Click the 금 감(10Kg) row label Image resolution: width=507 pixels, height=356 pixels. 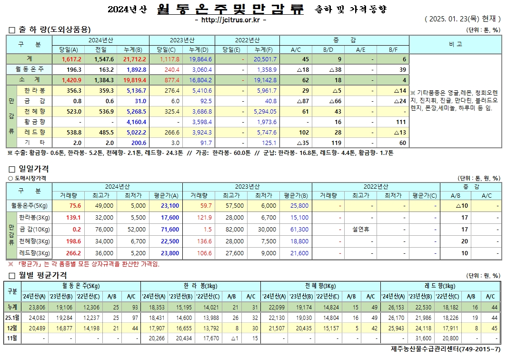pos(35,230)
